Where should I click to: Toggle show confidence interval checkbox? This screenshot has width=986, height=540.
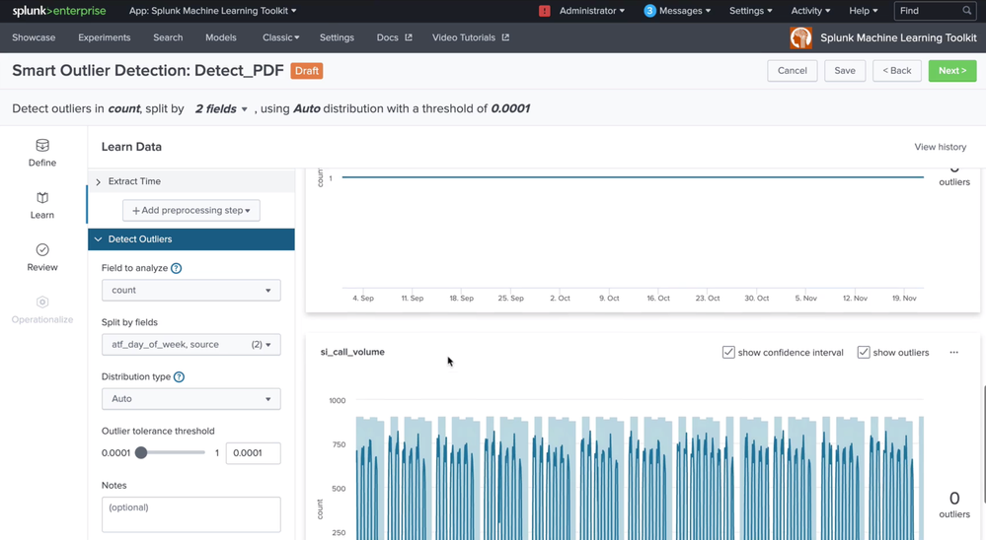click(728, 352)
